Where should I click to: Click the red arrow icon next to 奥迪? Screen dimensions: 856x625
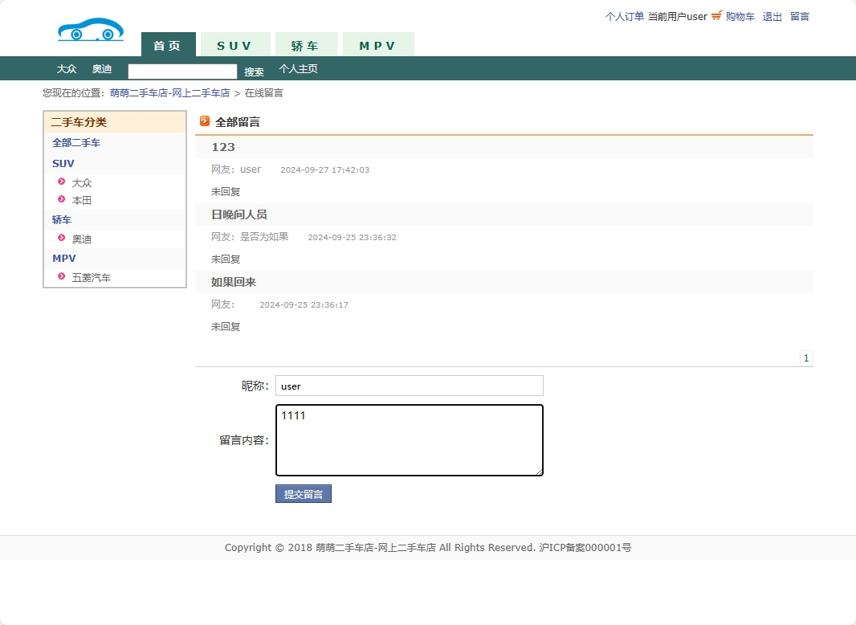point(62,239)
